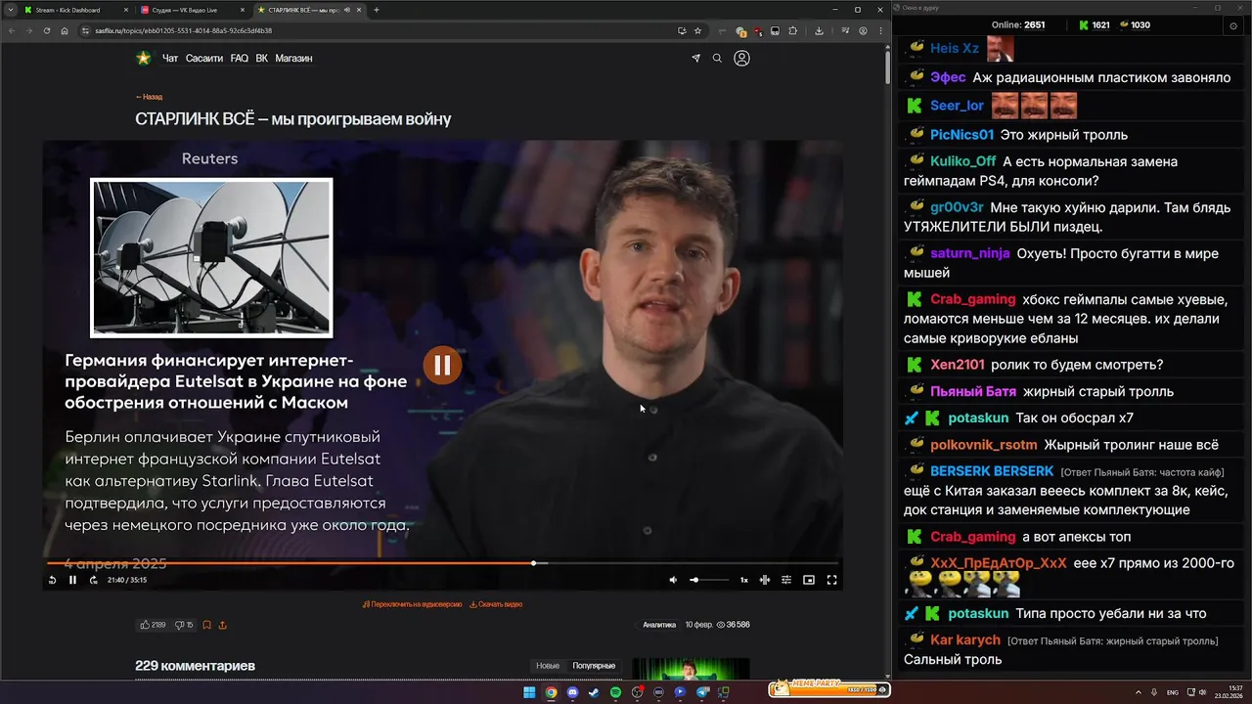Viewport: 1252px width, 704px height.
Task: Click Переключить на аудиоверсию link
Action: click(412, 604)
